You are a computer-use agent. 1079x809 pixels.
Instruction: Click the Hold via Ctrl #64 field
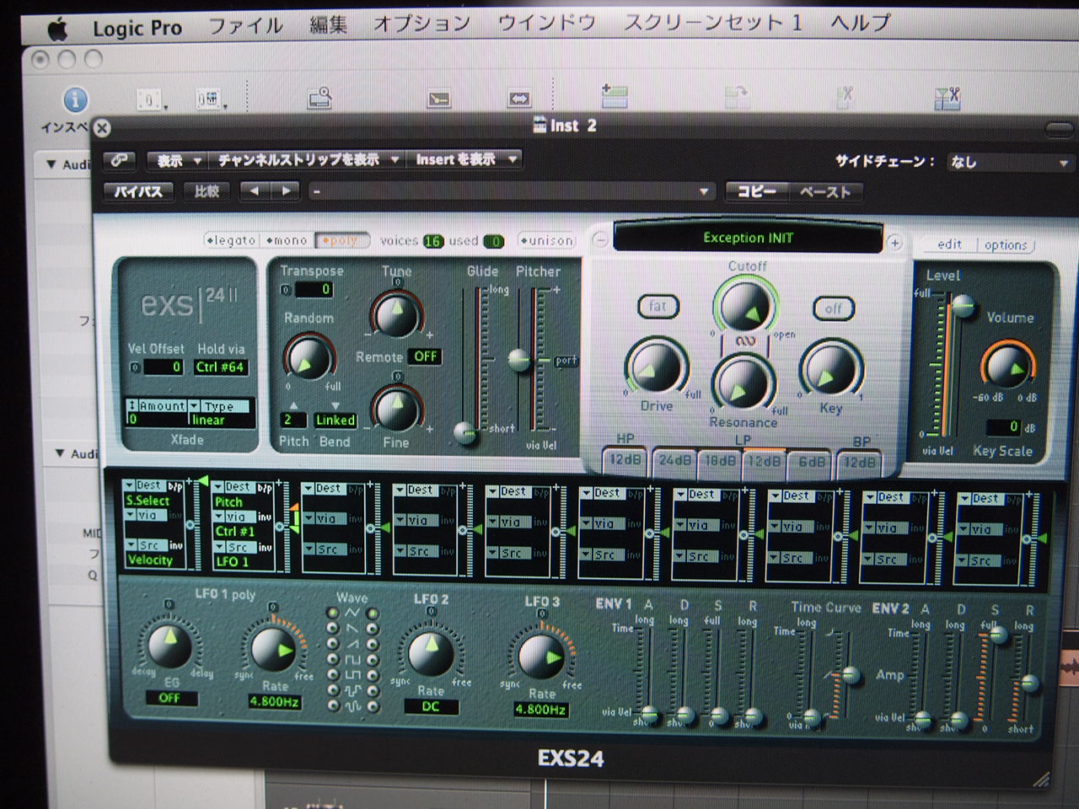click(x=220, y=367)
